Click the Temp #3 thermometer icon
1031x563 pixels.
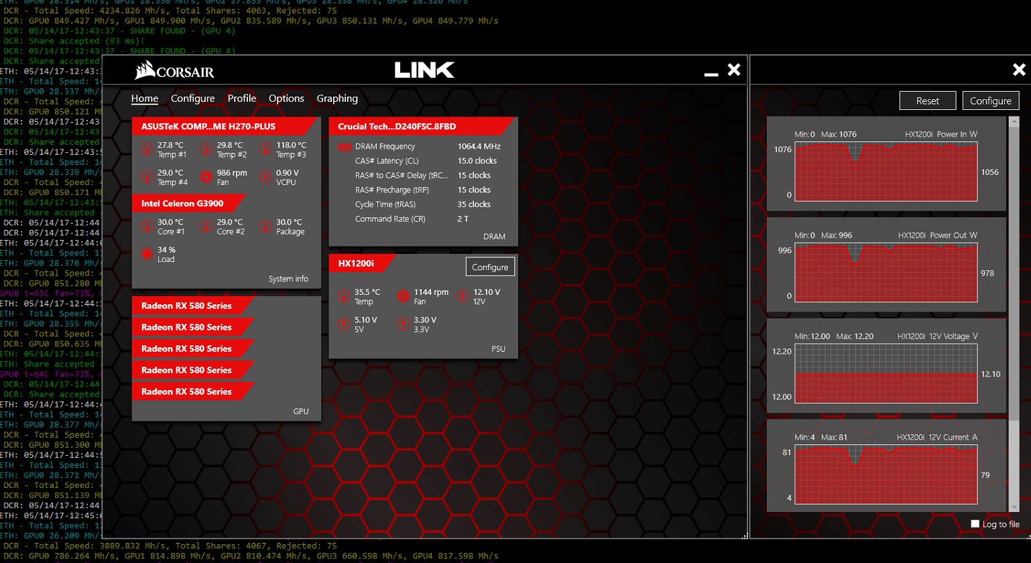coord(266,149)
